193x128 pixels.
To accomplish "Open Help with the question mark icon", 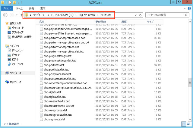I will 189,8.
